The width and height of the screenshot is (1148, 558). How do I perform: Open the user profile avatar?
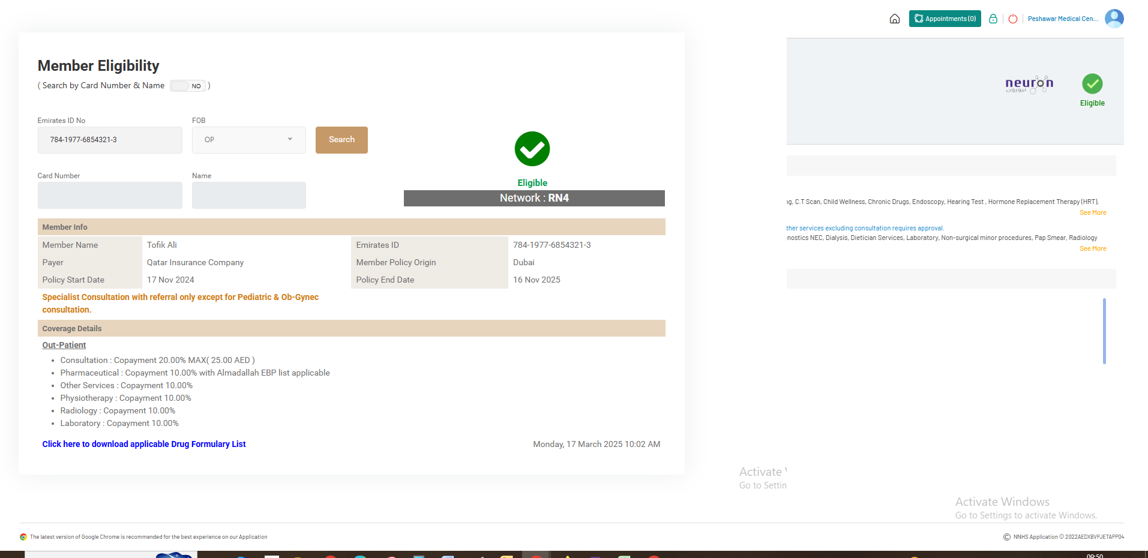[x=1114, y=19]
